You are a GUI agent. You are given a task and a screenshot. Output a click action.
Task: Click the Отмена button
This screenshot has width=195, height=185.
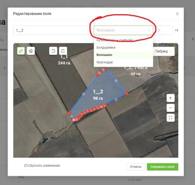tap(136, 167)
